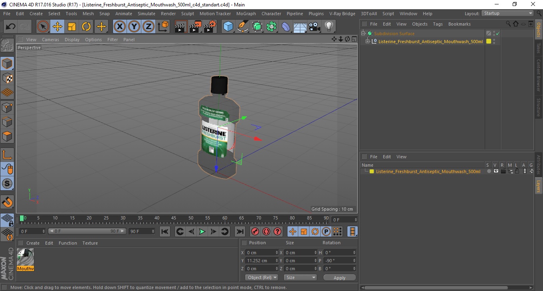
Task: Click the Record Active Objects button
Action: coord(255,231)
